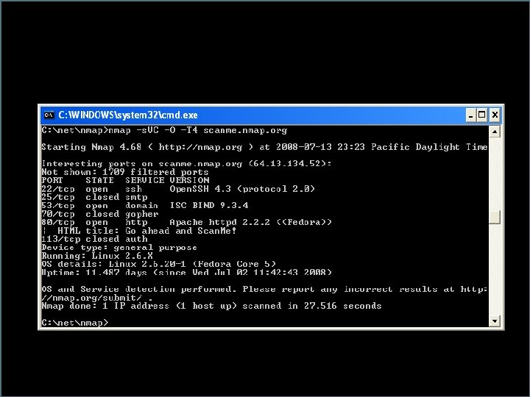Screen dimensions: 530x397
Task: Click the '//nmap.org/submit/' text
Action: [x=91, y=298]
